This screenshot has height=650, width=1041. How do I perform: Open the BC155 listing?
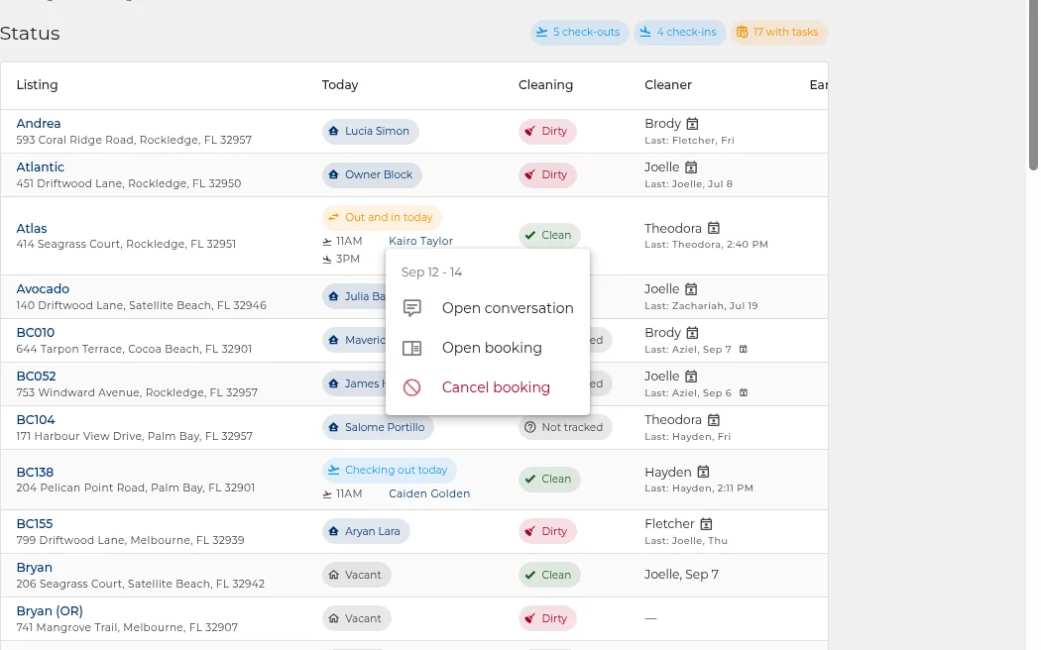[x=35, y=524]
